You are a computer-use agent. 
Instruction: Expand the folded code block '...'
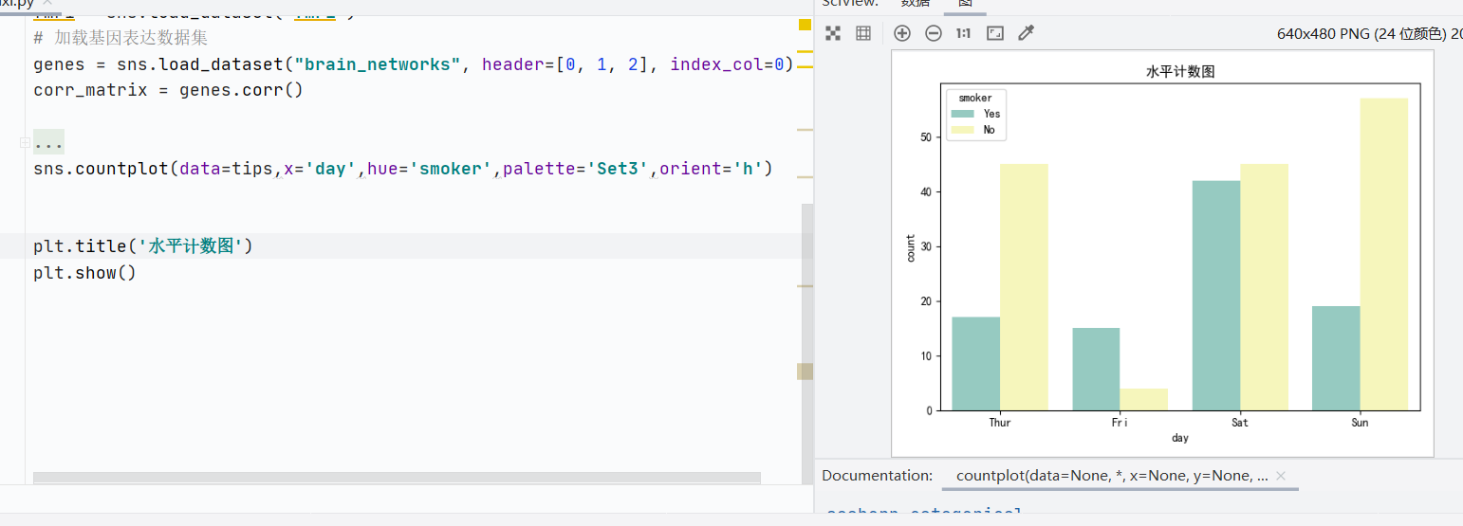[48, 143]
